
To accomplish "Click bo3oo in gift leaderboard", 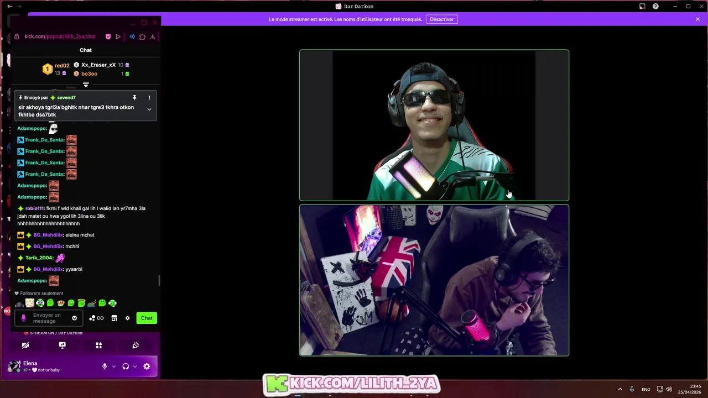I will tap(89, 74).
